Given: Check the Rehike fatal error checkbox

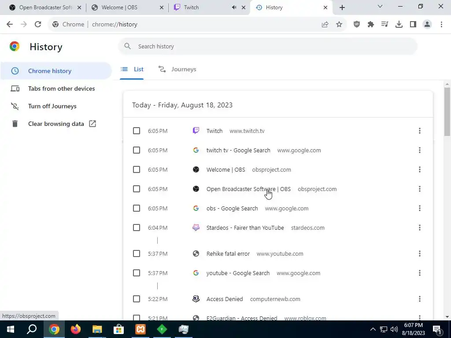Looking at the screenshot, I should click(x=137, y=253).
